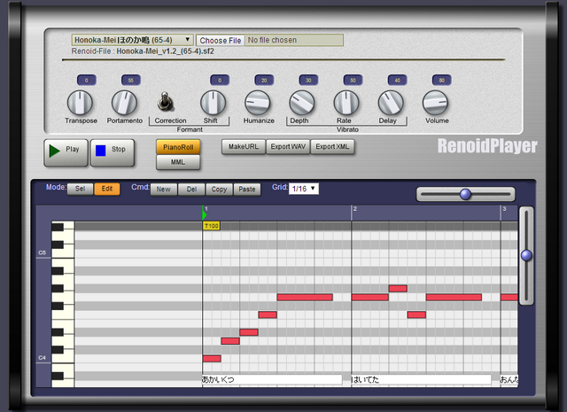This screenshot has height=412, width=567.
Task: Click the lyrics field for measure 2
Action: click(x=421, y=379)
